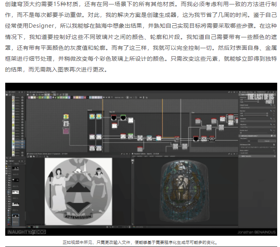The image size is (280, 247).
Task: Select the plain white node beside the black domes
Action: click(x=131, y=120)
